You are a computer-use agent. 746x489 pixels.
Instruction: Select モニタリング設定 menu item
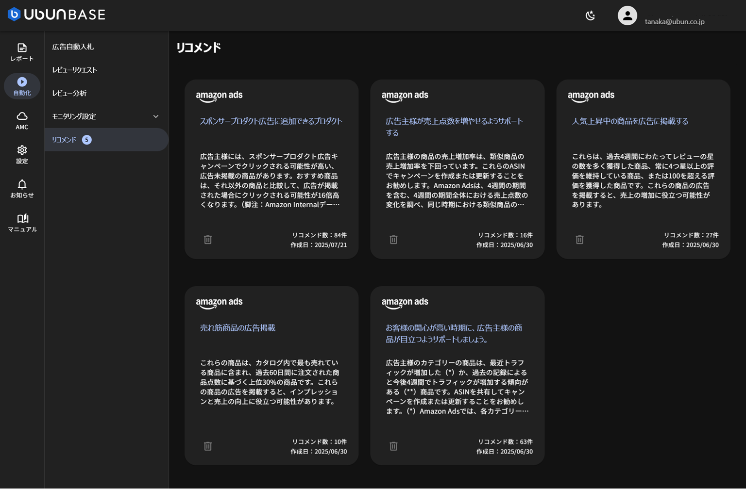106,116
